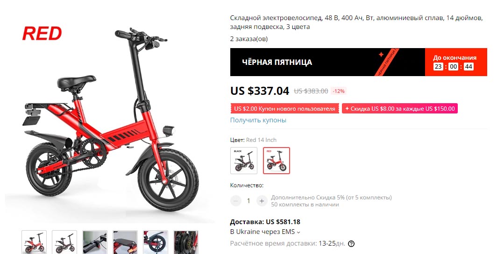This screenshot has height=254, width=497.
Task: Decrease quantity with the minus button
Action: (x=235, y=201)
